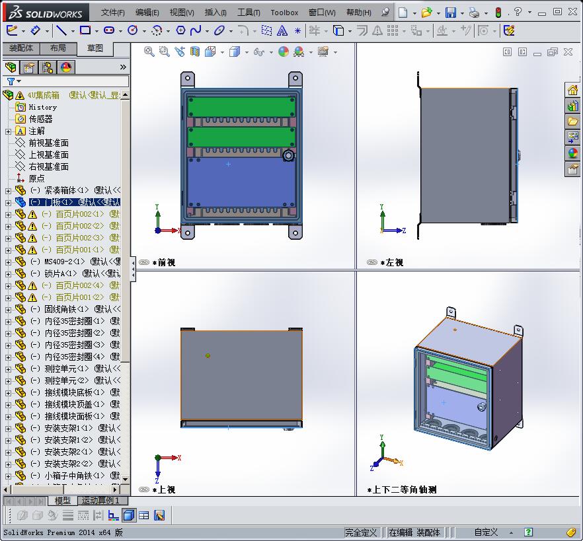Expand the 注解 tree node
The height and width of the screenshot is (541, 583).
(x=8, y=131)
